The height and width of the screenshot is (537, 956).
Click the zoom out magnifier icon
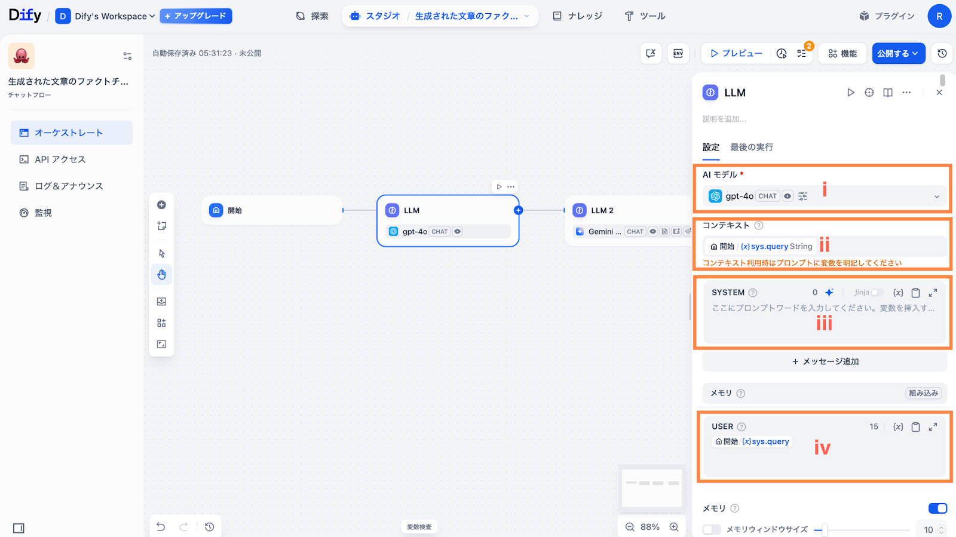click(630, 527)
